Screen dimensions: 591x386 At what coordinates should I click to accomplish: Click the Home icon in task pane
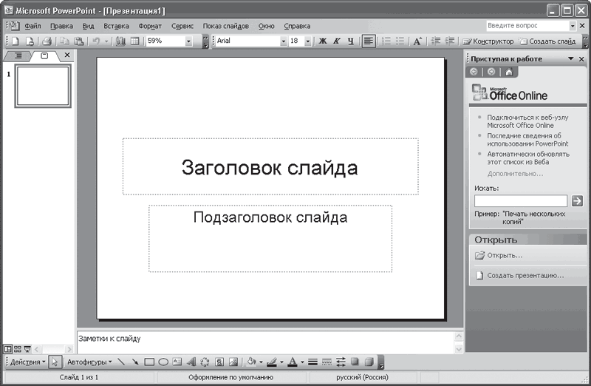[x=508, y=72]
